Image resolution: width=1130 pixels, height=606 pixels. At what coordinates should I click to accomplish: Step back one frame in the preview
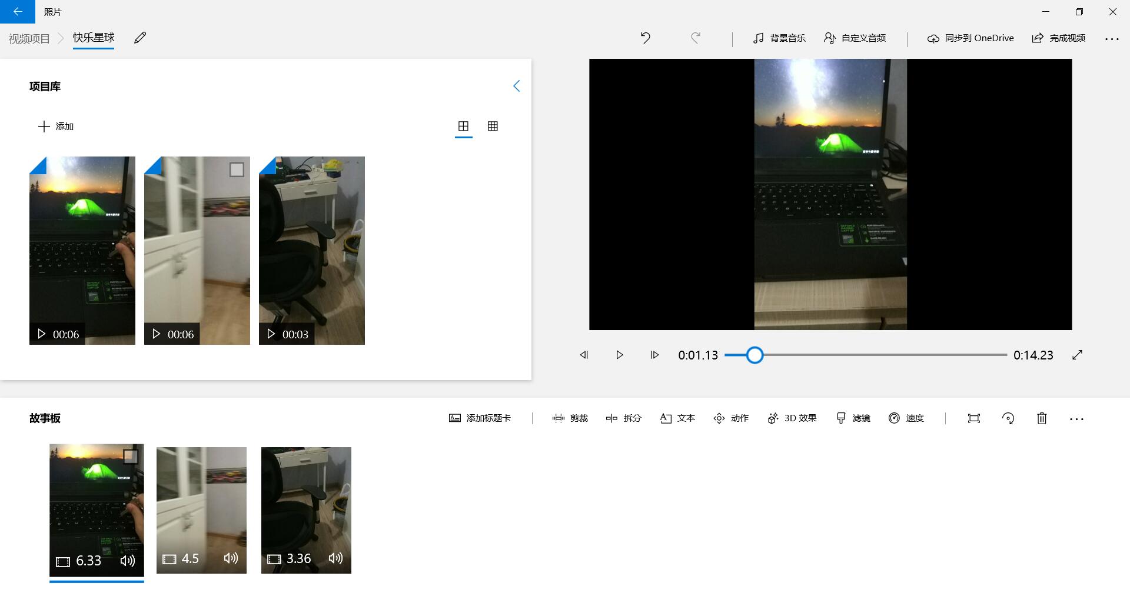pos(584,355)
